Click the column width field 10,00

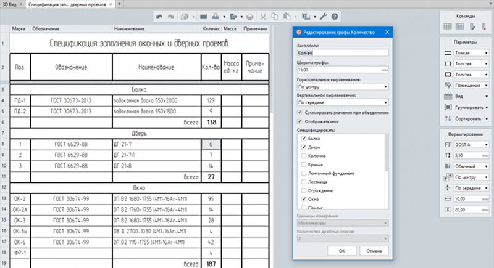point(472,199)
